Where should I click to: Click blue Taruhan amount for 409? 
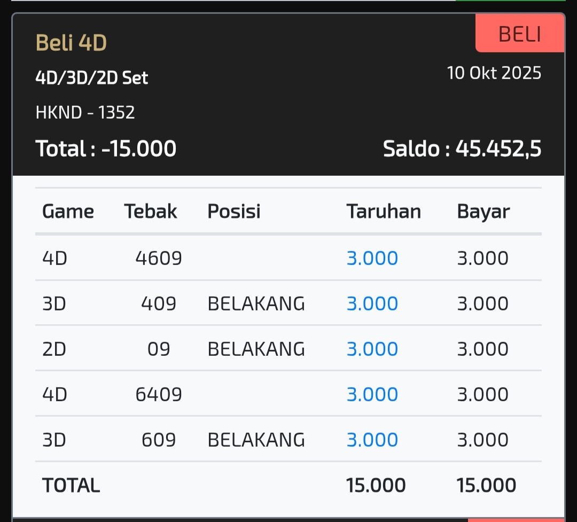(x=372, y=304)
